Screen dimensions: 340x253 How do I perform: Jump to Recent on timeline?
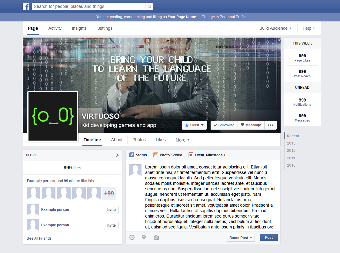point(293,136)
